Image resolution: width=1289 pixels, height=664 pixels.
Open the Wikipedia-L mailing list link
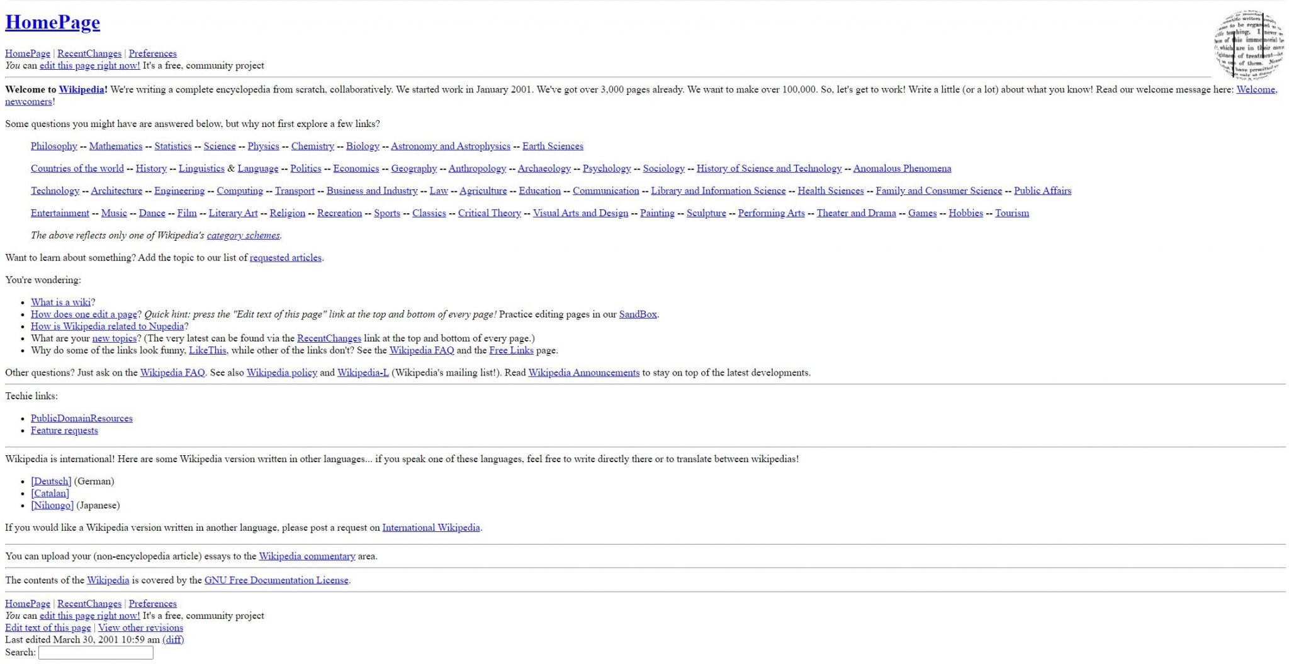pyautogui.click(x=363, y=373)
